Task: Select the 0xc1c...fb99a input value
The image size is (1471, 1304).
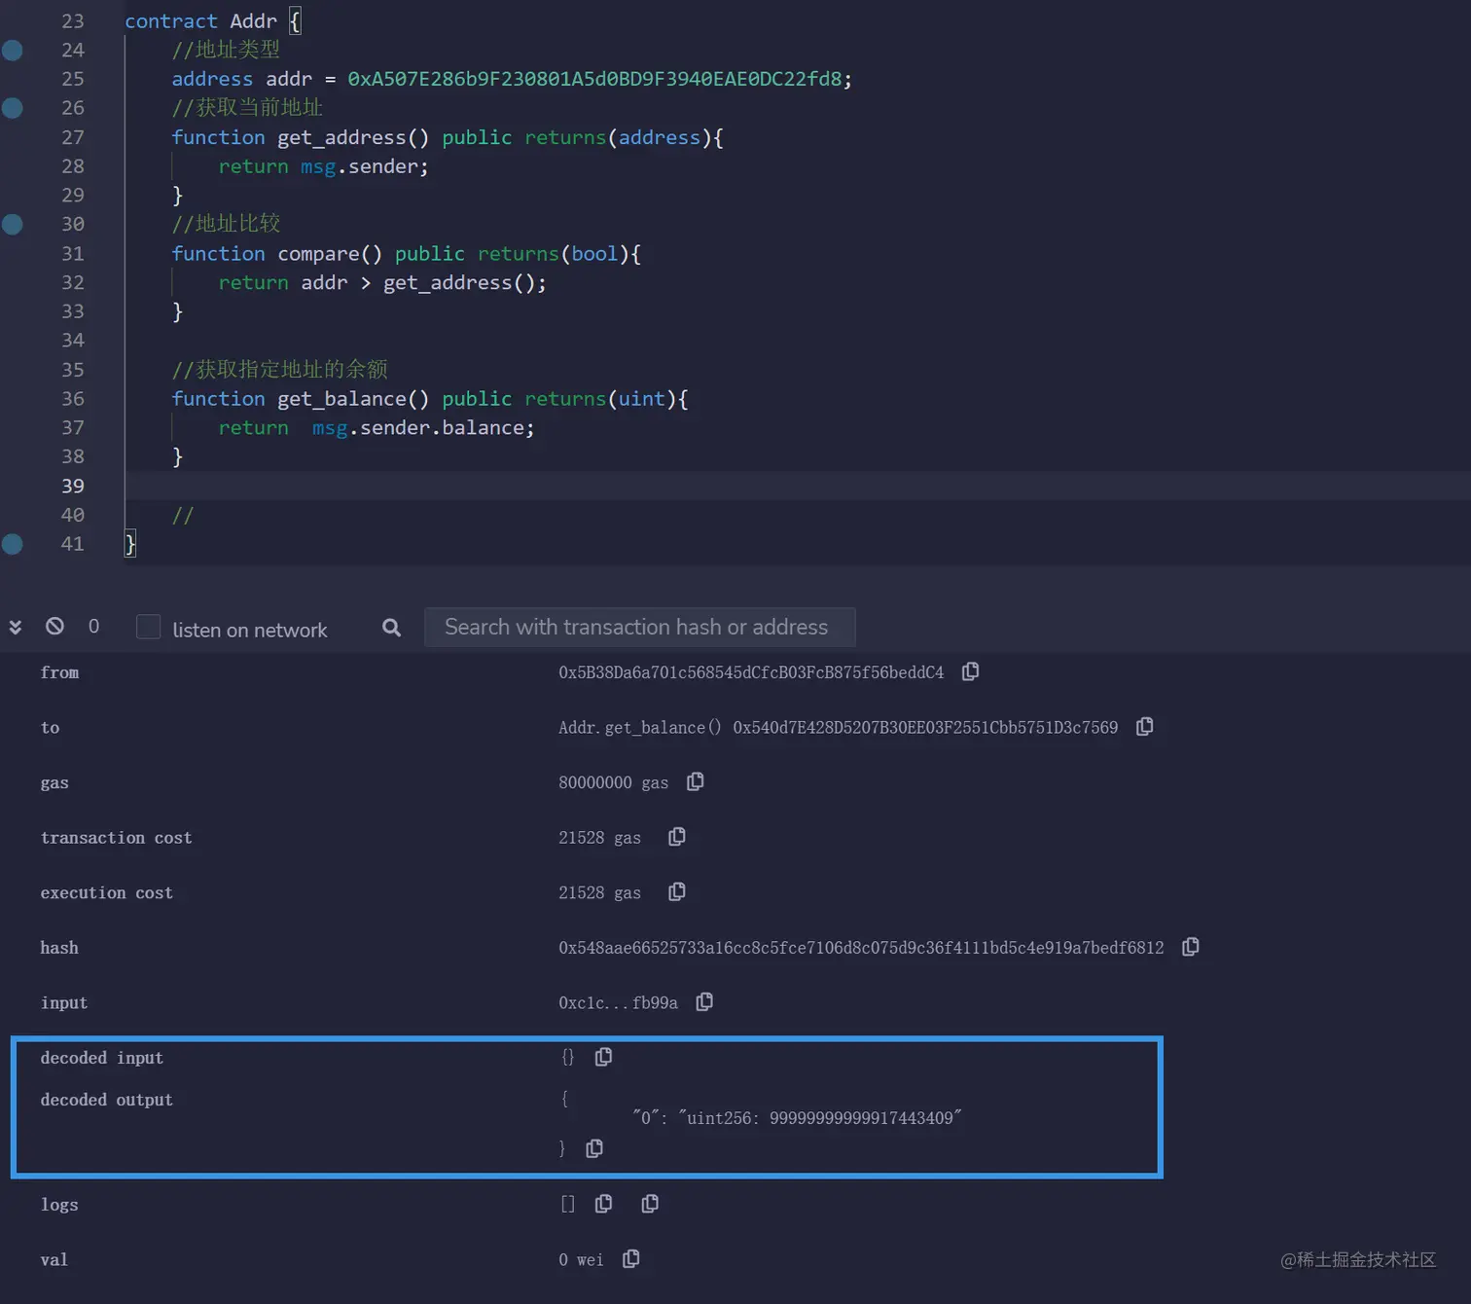Action: 618,1003
